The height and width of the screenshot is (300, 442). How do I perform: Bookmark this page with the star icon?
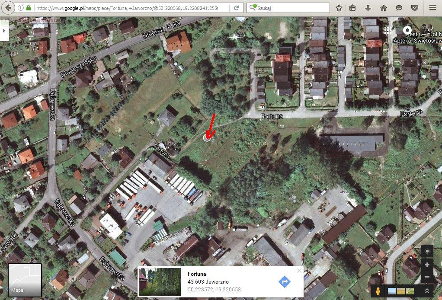[x=339, y=8]
